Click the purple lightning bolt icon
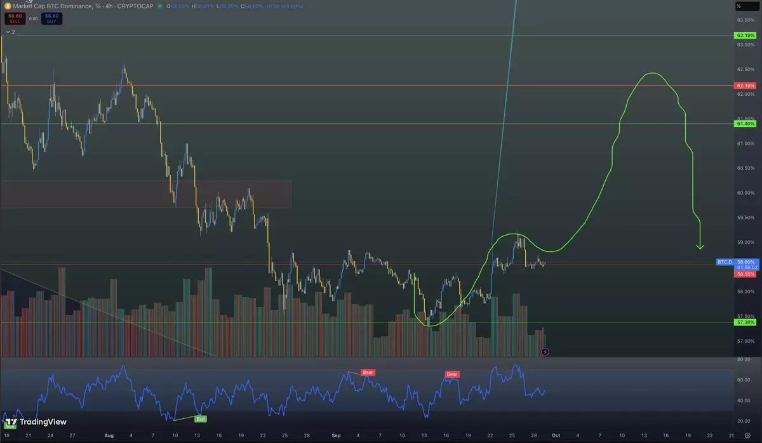 [545, 351]
